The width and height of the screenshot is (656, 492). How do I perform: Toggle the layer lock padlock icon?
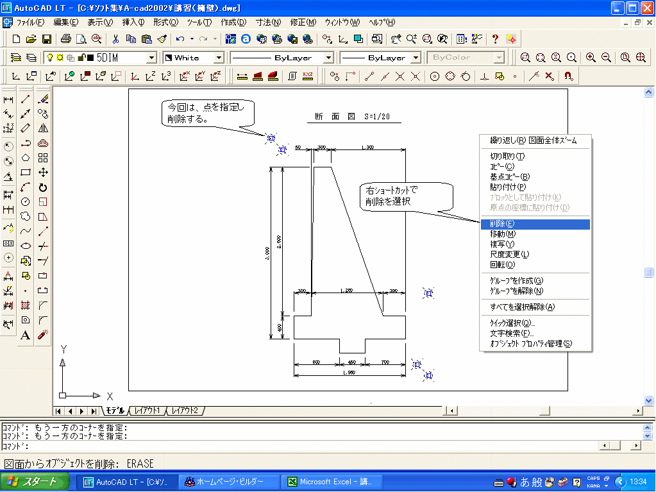(81, 57)
